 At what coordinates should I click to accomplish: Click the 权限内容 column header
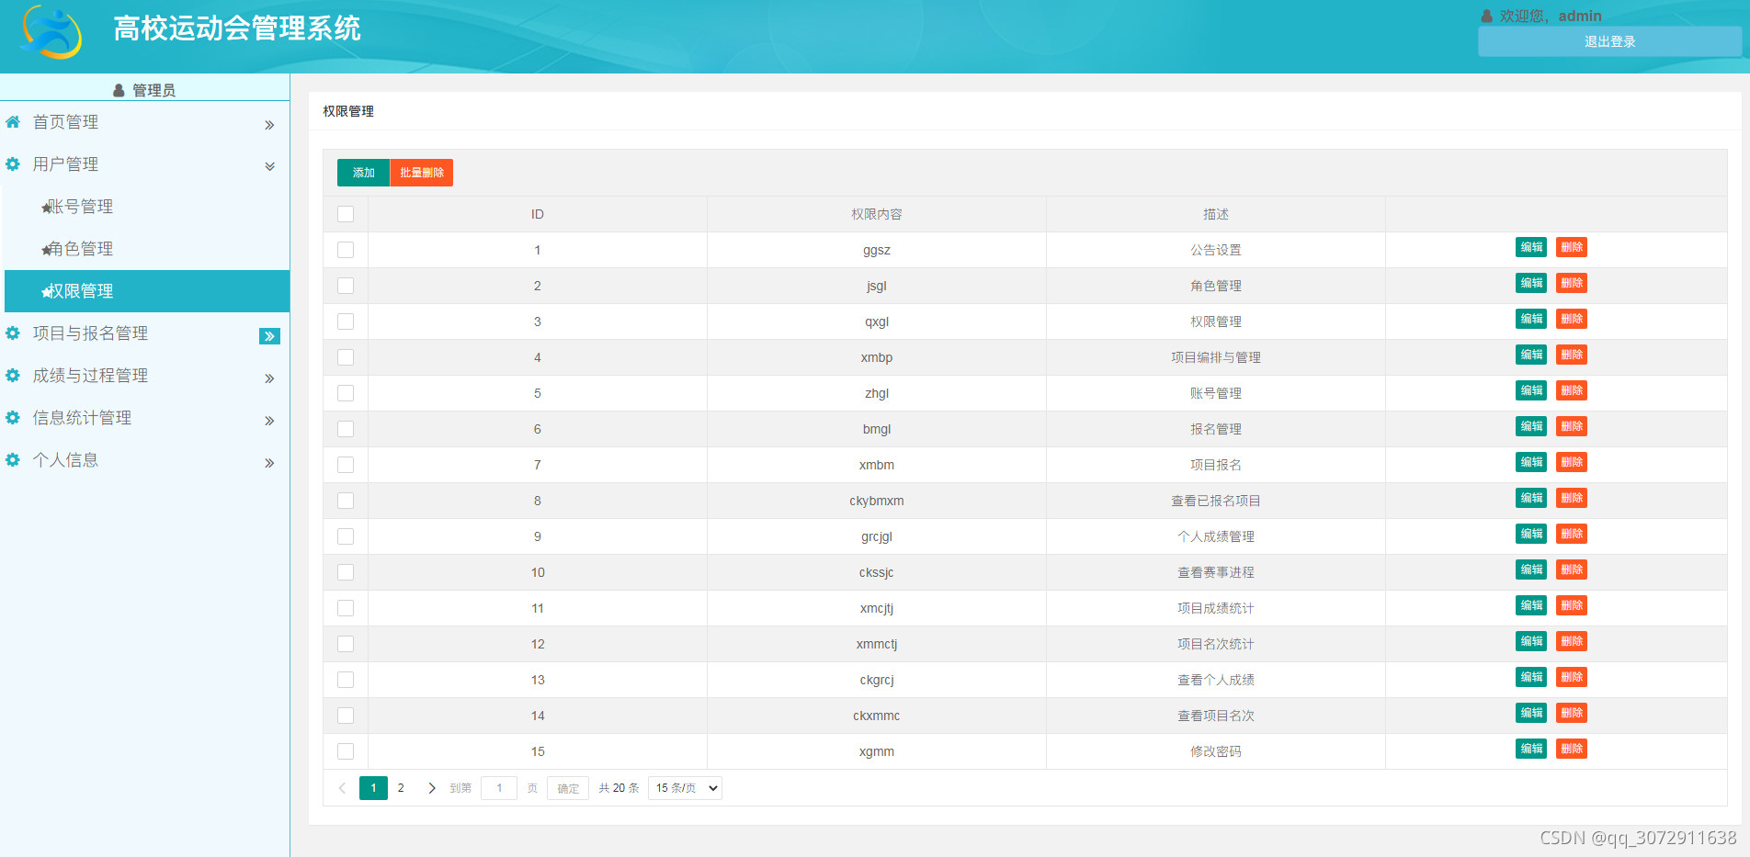[877, 214]
